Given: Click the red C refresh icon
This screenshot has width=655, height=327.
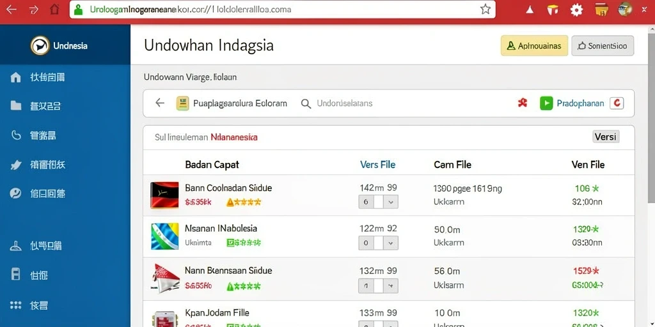Looking at the screenshot, I should (x=617, y=103).
